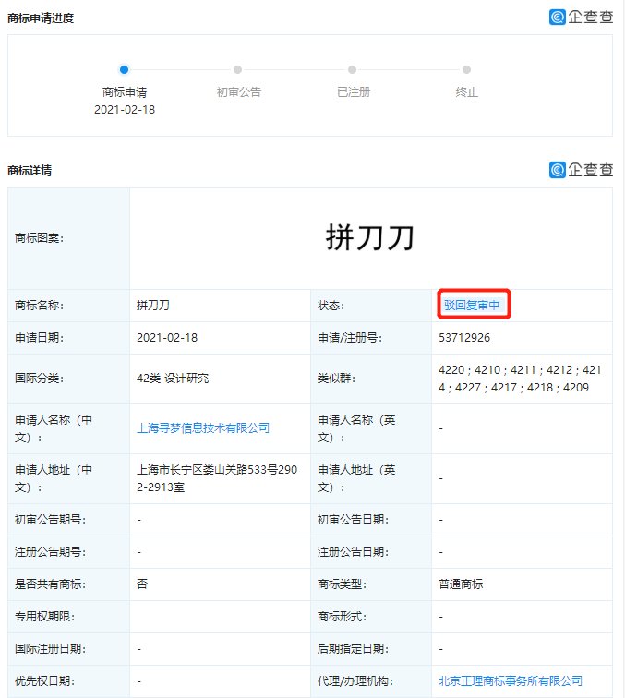Open the 驳回复审中 status link
This screenshot has width=625, height=698.
click(471, 305)
